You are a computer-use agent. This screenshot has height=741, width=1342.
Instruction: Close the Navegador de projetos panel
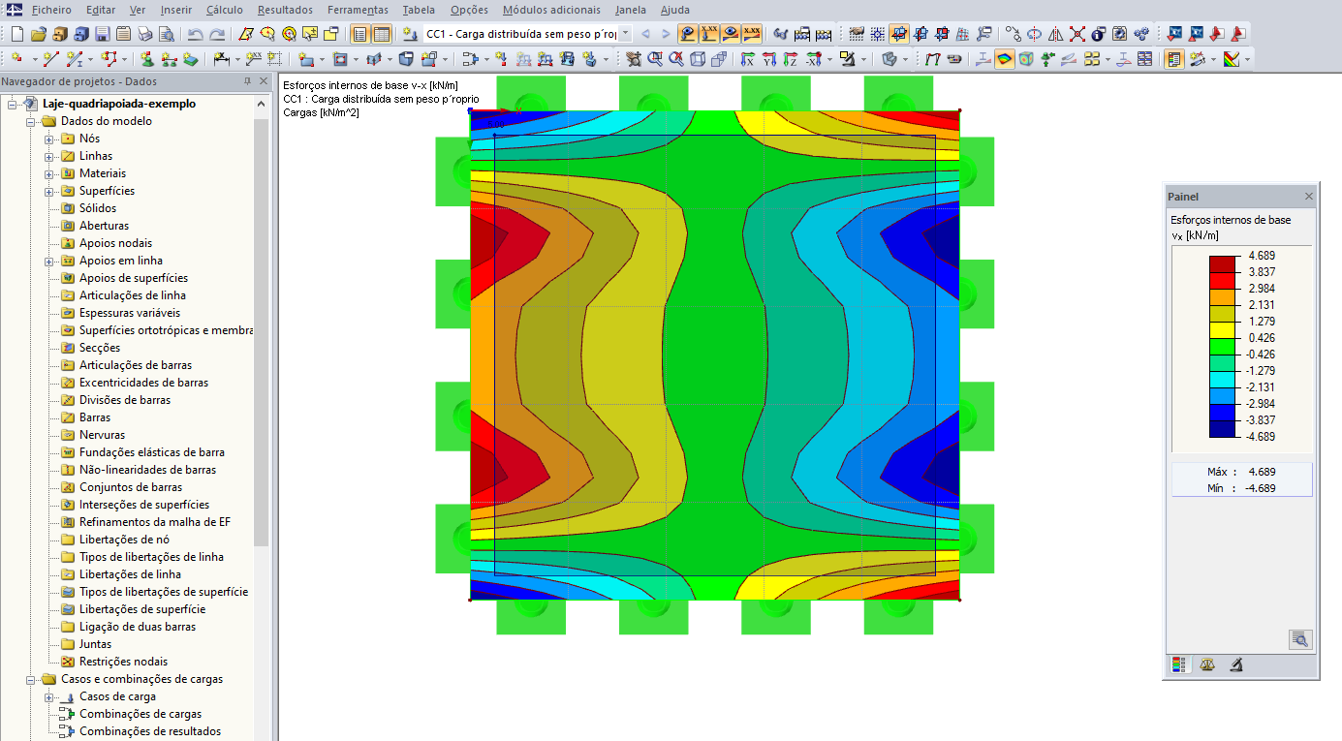coord(263,82)
